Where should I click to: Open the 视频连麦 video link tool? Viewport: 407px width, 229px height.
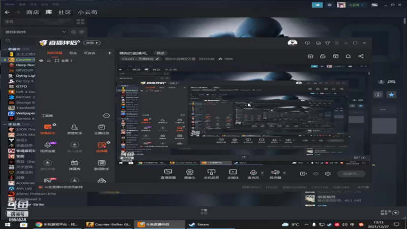pos(48,147)
